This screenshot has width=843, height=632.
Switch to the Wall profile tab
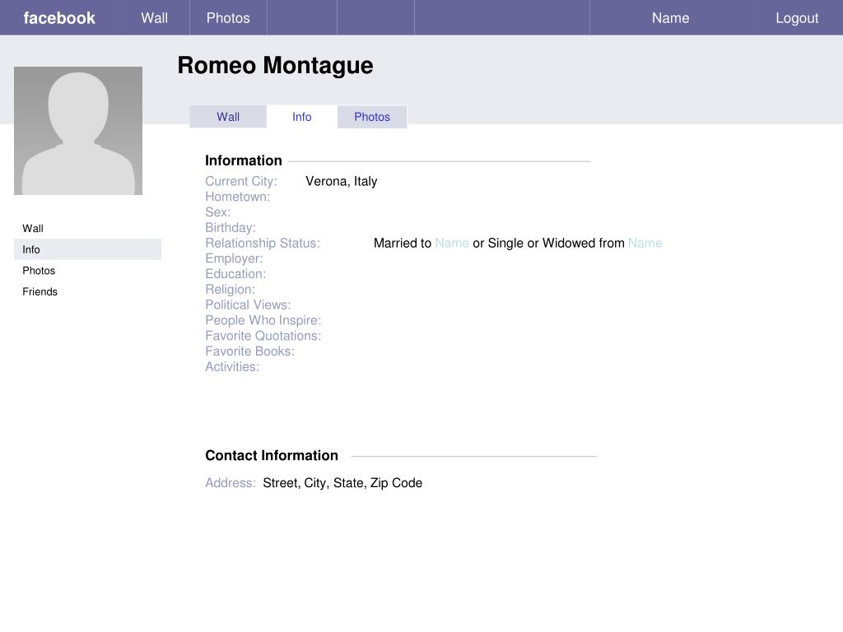pyautogui.click(x=228, y=117)
